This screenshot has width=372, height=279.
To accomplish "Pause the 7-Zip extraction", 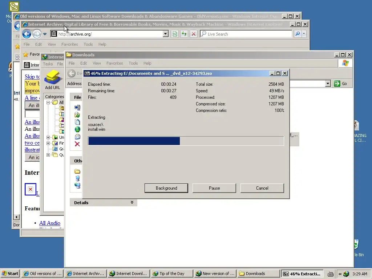I will click(x=214, y=188).
